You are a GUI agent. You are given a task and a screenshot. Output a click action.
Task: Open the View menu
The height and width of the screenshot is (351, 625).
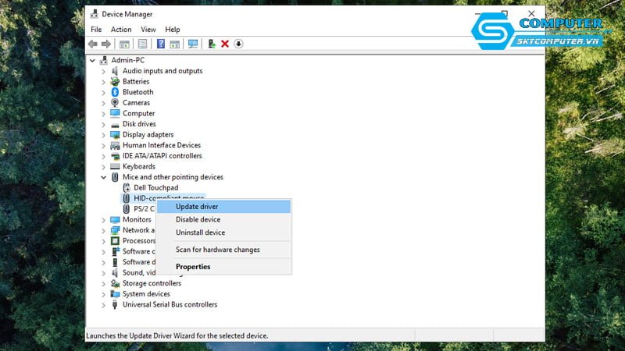[148, 30]
